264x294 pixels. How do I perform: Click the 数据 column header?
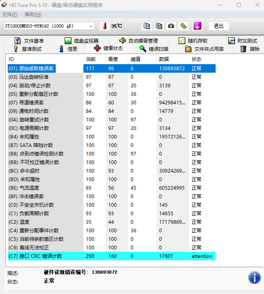pos(172,59)
